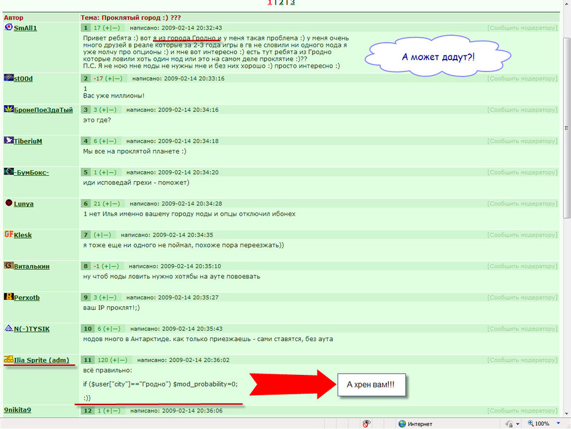Open Ilia Sprite (adm) profile

pyautogui.click(x=42, y=361)
